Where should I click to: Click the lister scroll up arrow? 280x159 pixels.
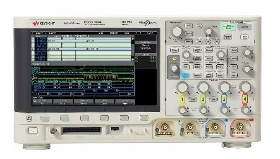coord(133,39)
